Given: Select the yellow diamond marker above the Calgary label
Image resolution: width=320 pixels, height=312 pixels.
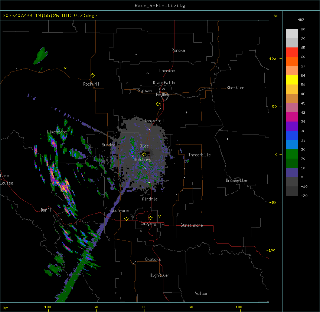Looking at the screenshot, I should point(150,218).
